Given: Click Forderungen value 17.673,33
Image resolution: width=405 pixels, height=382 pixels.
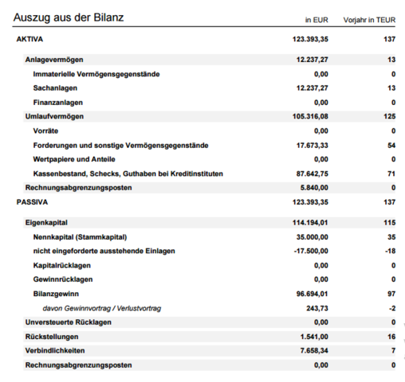Looking at the screenshot, I should click(313, 146).
